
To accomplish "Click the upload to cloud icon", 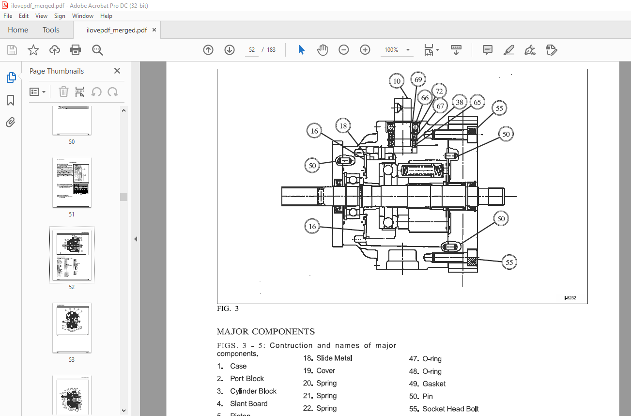I will pos(55,50).
